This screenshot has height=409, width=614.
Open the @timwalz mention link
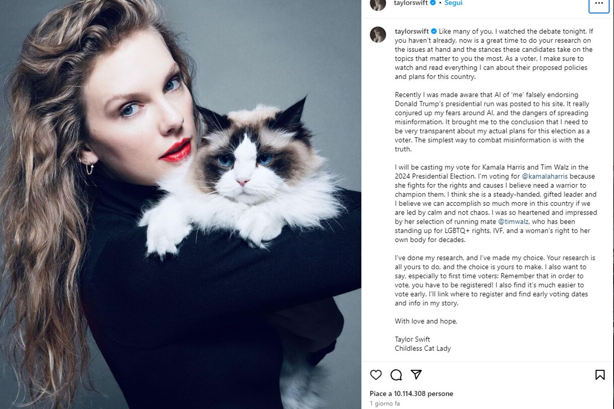pyautogui.click(x=513, y=221)
